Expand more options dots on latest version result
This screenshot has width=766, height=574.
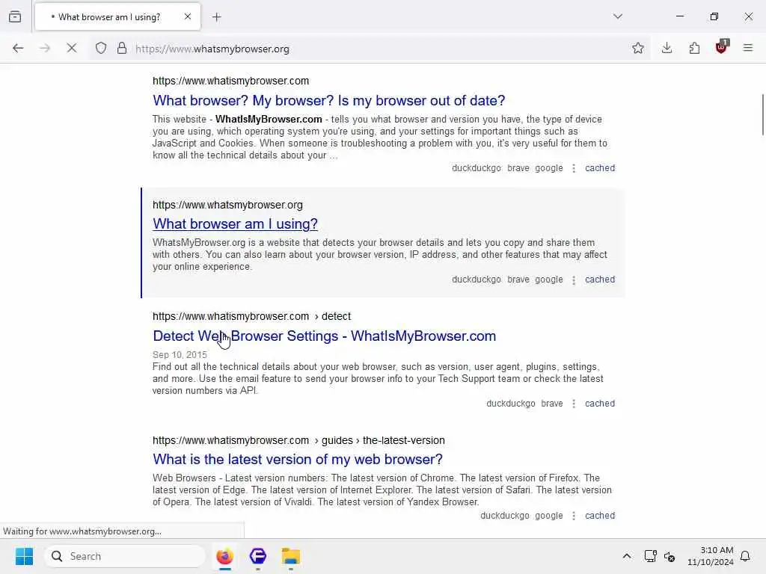click(x=574, y=516)
